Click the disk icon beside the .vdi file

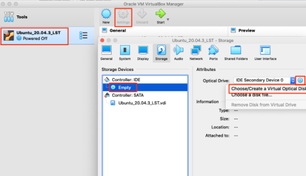[x=113, y=103]
